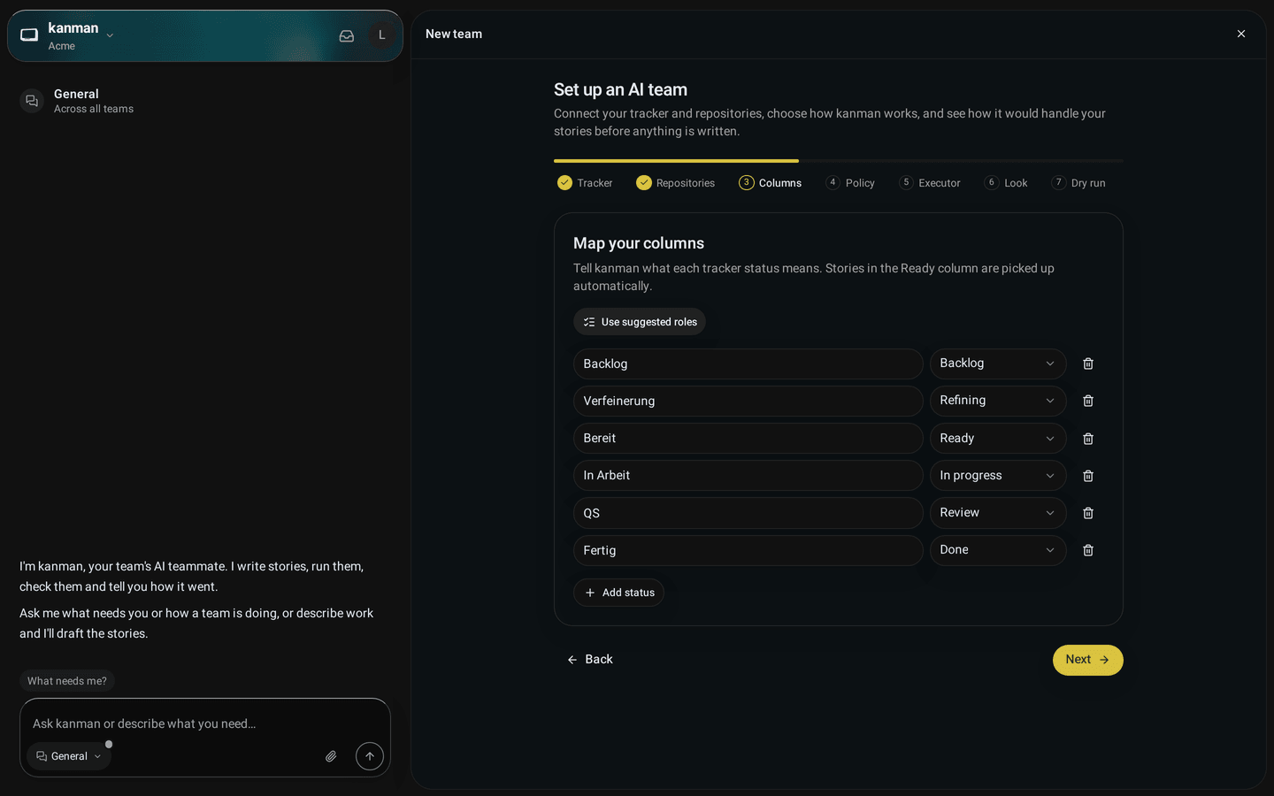This screenshot has height=796, width=1274.
Task: Delete the Backlog status row
Action: (1088, 364)
